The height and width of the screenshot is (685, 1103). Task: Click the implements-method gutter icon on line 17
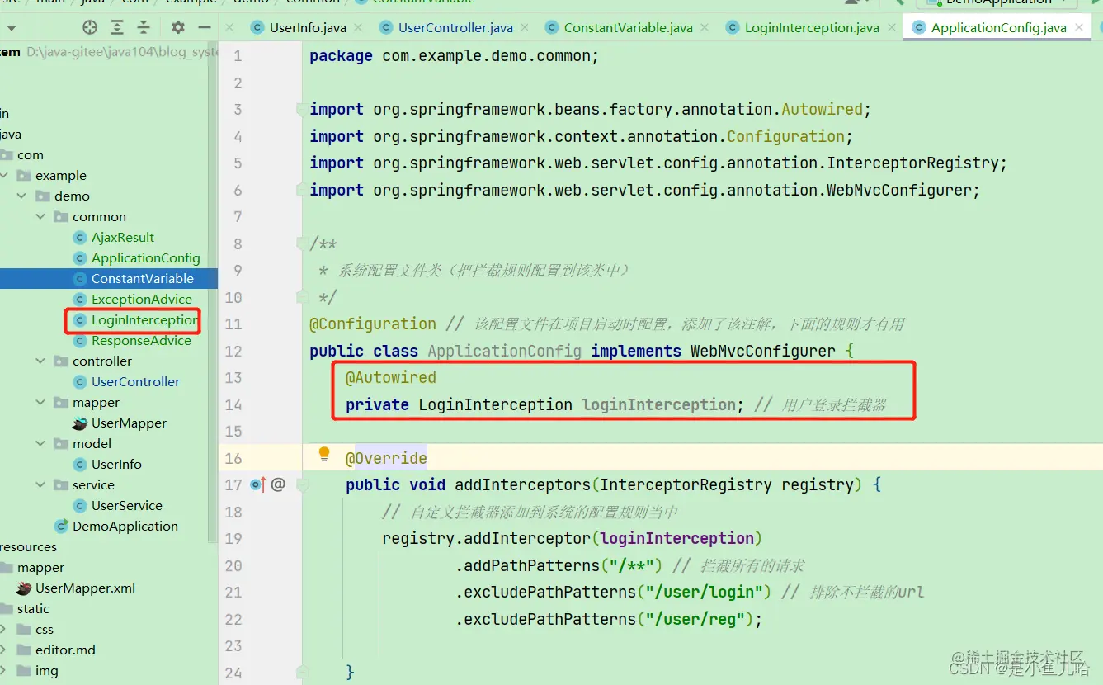pyautogui.click(x=258, y=484)
